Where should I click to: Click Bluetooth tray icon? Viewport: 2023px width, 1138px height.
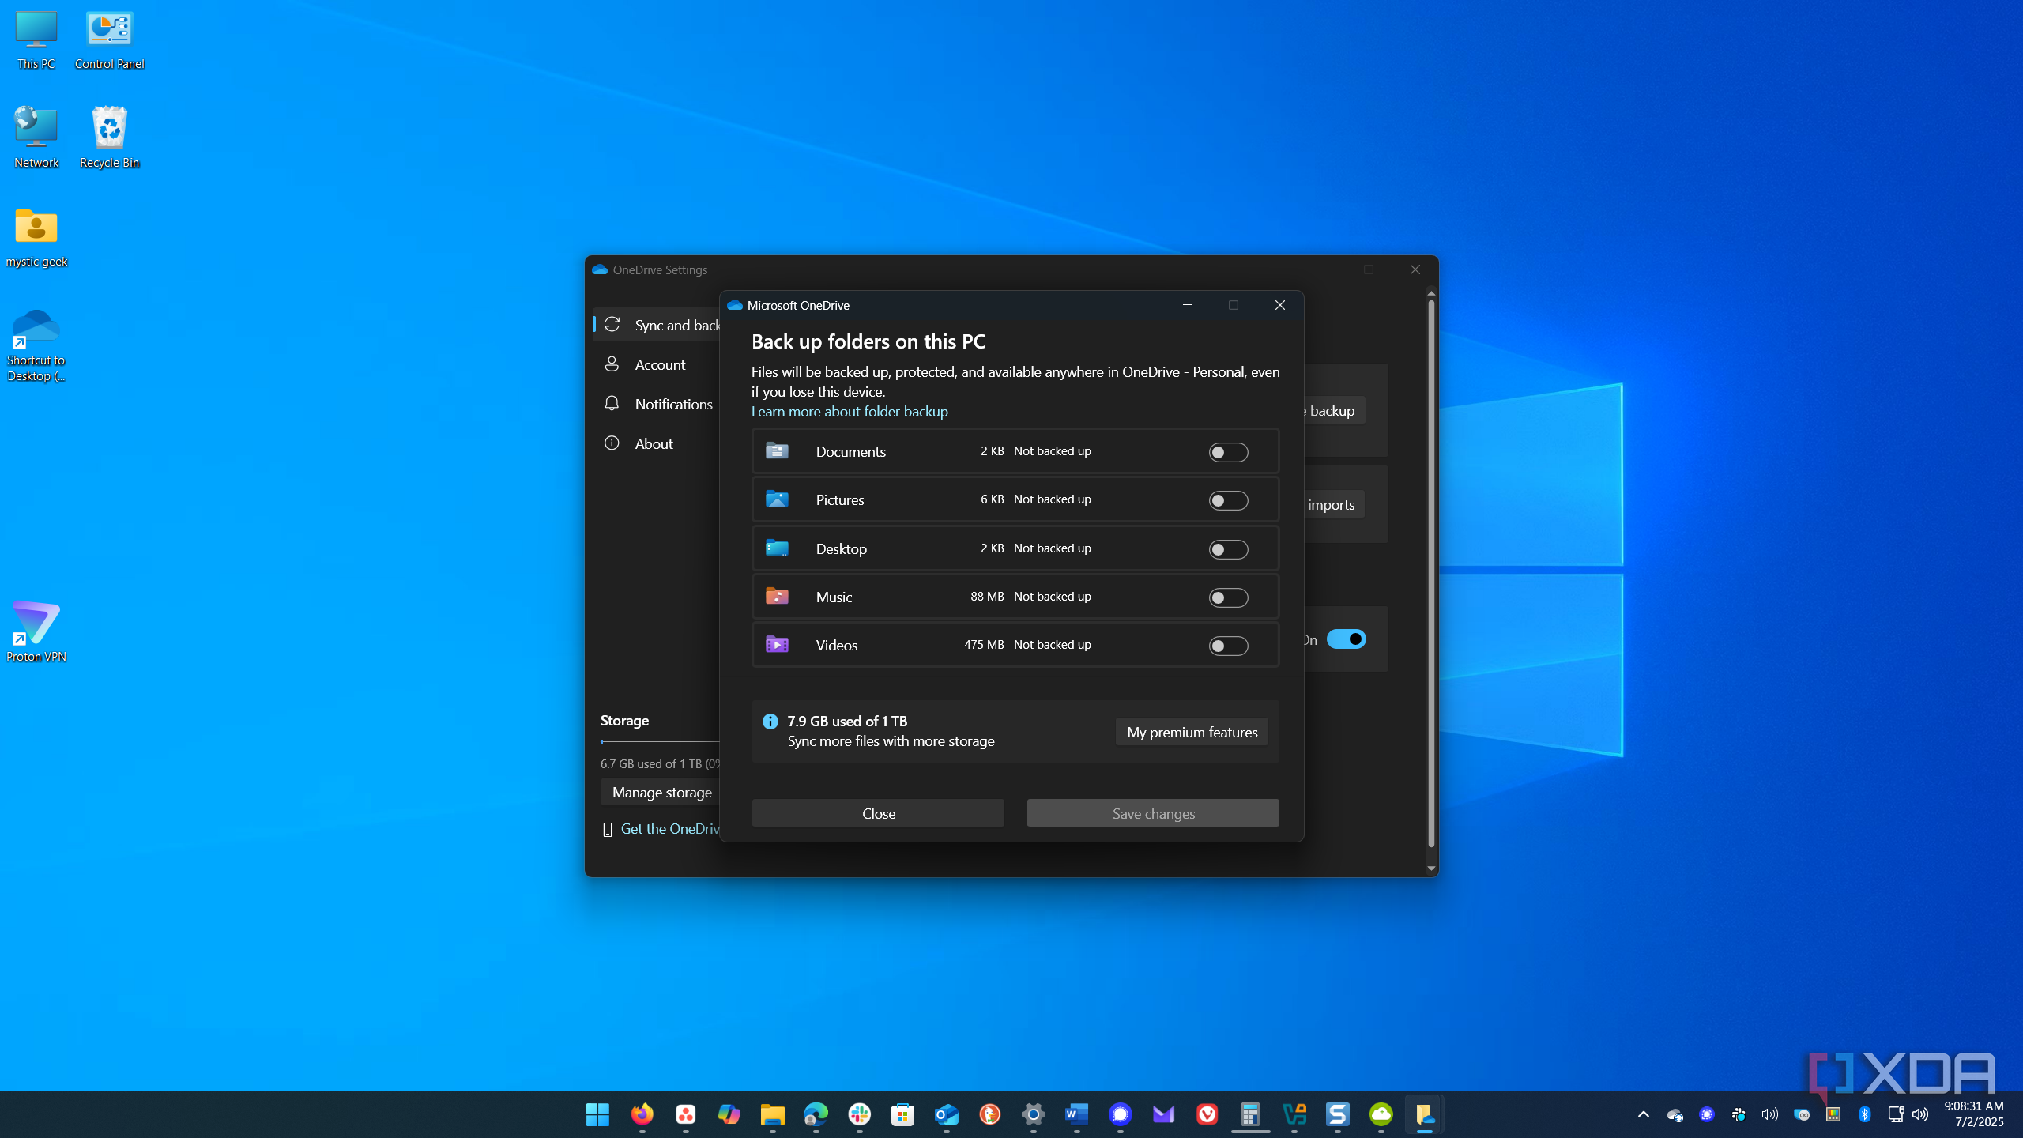pos(1864,1114)
